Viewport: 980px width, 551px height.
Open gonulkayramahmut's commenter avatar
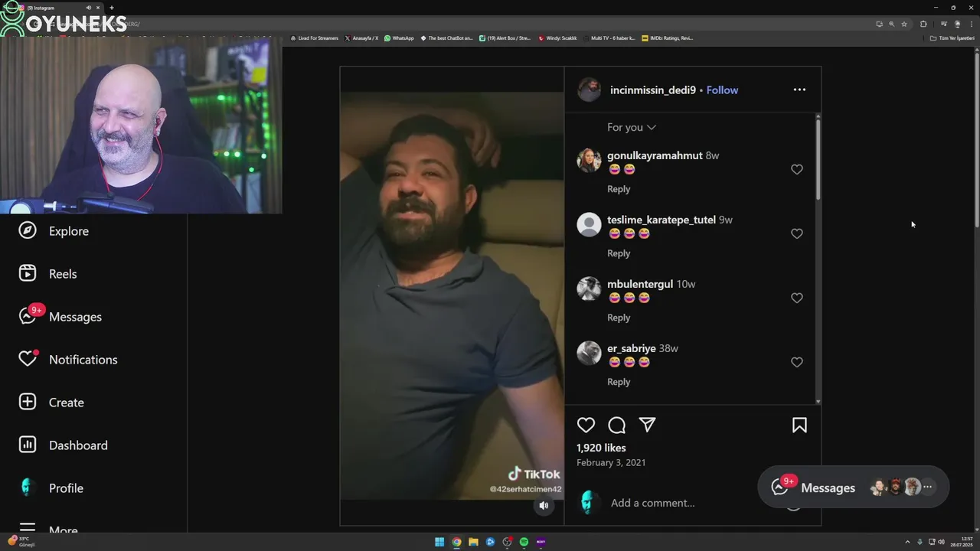[x=589, y=160]
